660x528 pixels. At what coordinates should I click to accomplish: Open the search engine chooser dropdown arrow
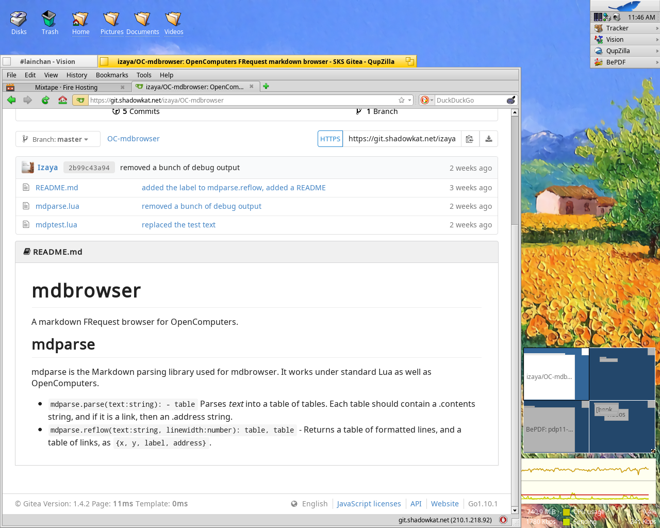(432, 100)
